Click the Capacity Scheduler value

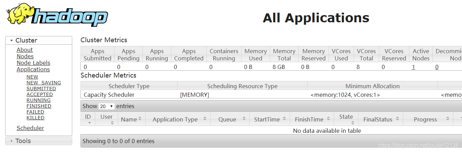tap(109, 95)
